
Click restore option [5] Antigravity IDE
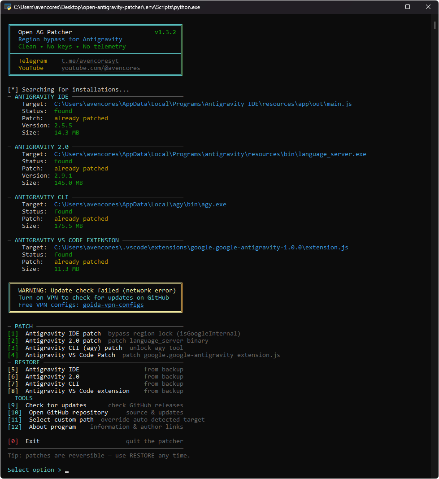(43, 369)
